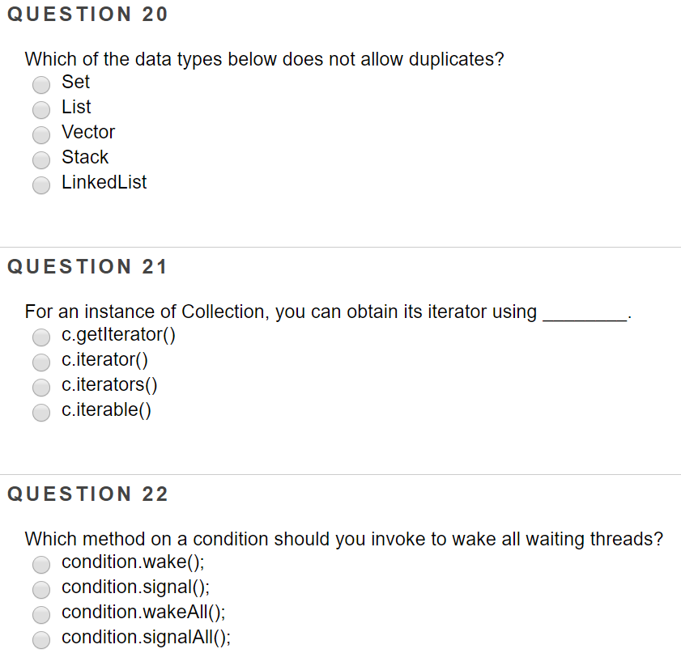Click the question text about duplicates

264,59
